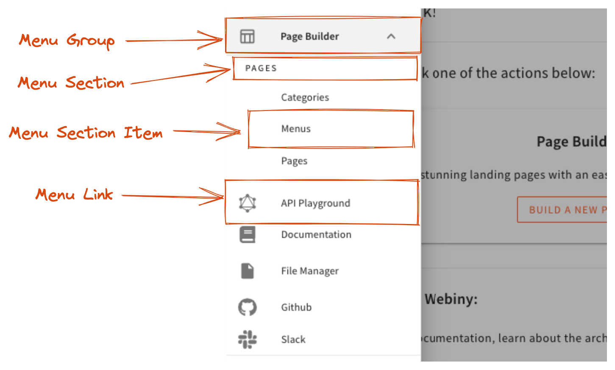Open the Menus section item
Image resolution: width=615 pixels, height=370 pixels.
(x=296, y=129)
